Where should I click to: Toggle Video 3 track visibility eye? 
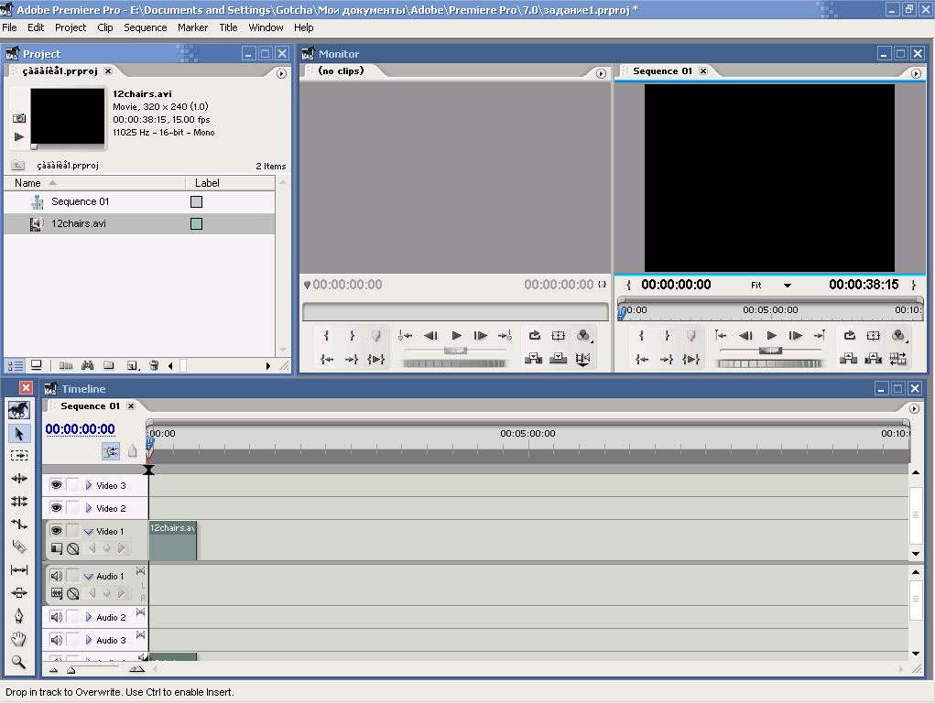point(57,485)
